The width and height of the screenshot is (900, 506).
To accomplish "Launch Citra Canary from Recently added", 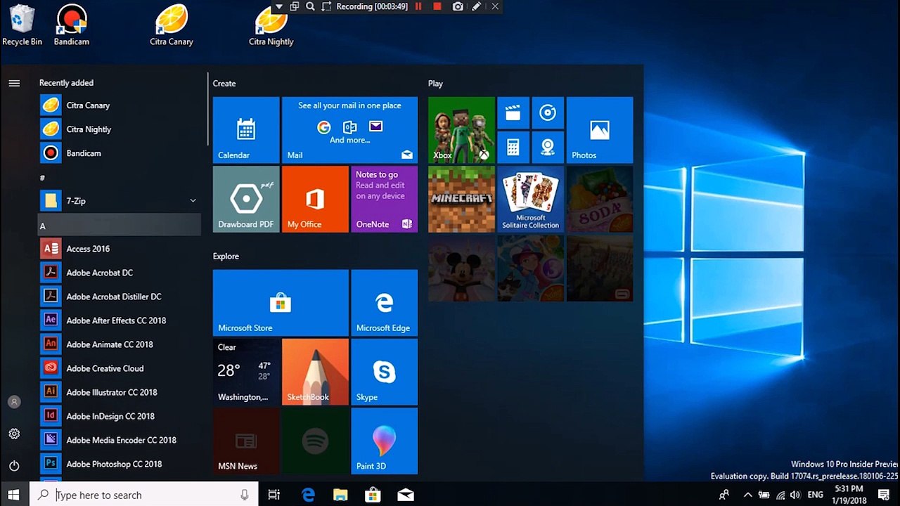I will [120, 105].
